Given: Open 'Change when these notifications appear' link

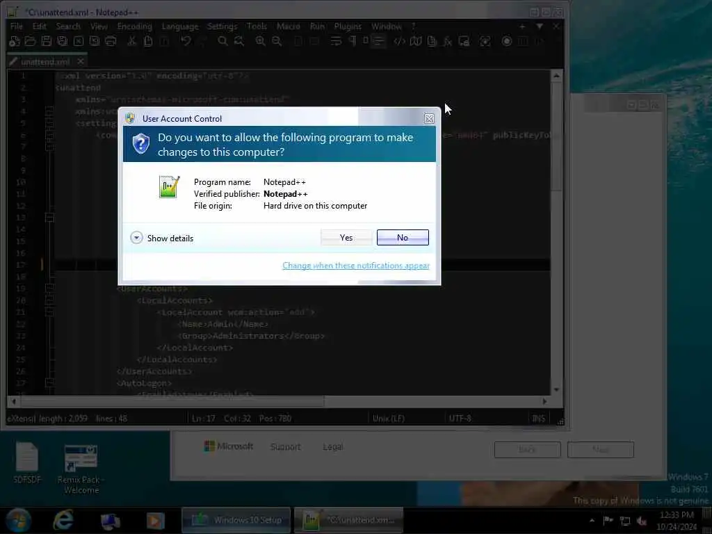Looking at the screenshot, I should [x=355, y=265].
